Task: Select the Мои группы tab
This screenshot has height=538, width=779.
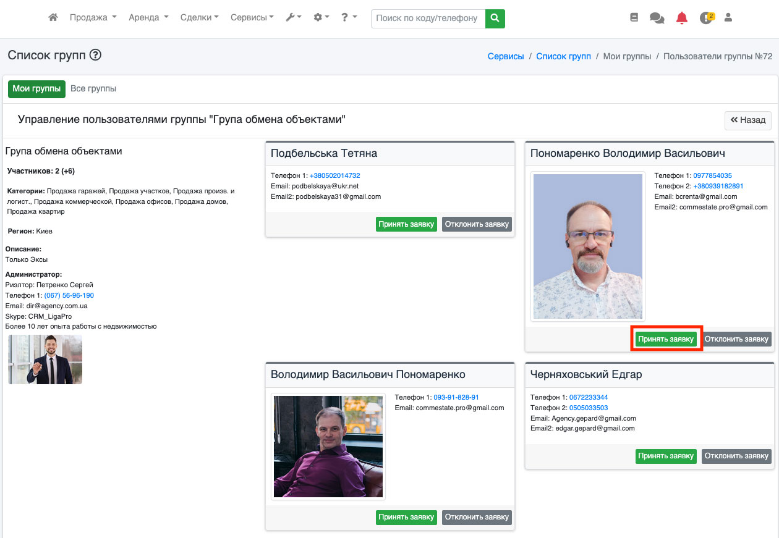Action: pyautogui.click(x=36, y=89)
